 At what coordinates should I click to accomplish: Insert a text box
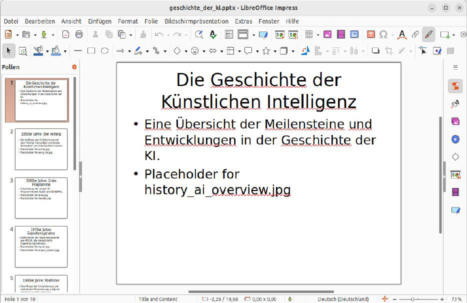[x=370, y=34]
